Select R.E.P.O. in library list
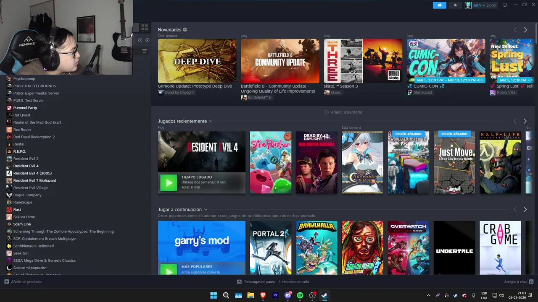This screenshot has height=302, width=538. (19, 151)
